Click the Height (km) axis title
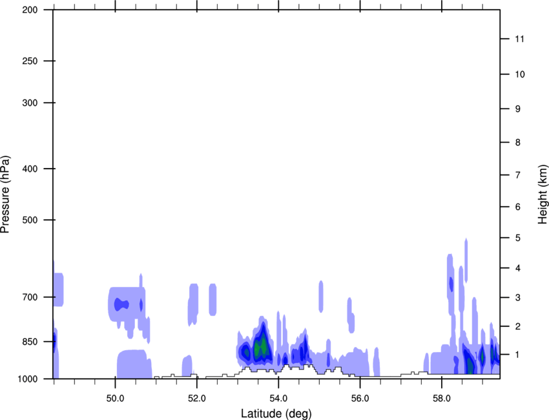 [543, 194]
